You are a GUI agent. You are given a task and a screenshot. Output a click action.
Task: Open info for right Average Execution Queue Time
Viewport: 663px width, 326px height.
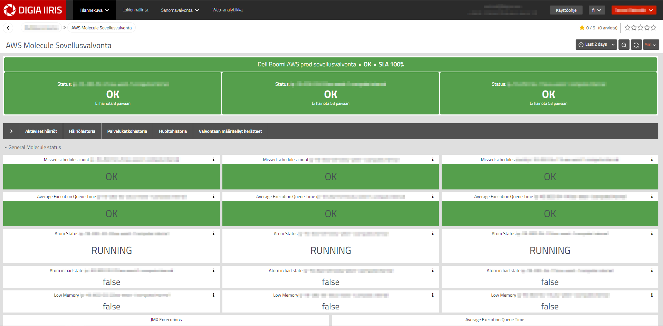[x=652, y=196]
